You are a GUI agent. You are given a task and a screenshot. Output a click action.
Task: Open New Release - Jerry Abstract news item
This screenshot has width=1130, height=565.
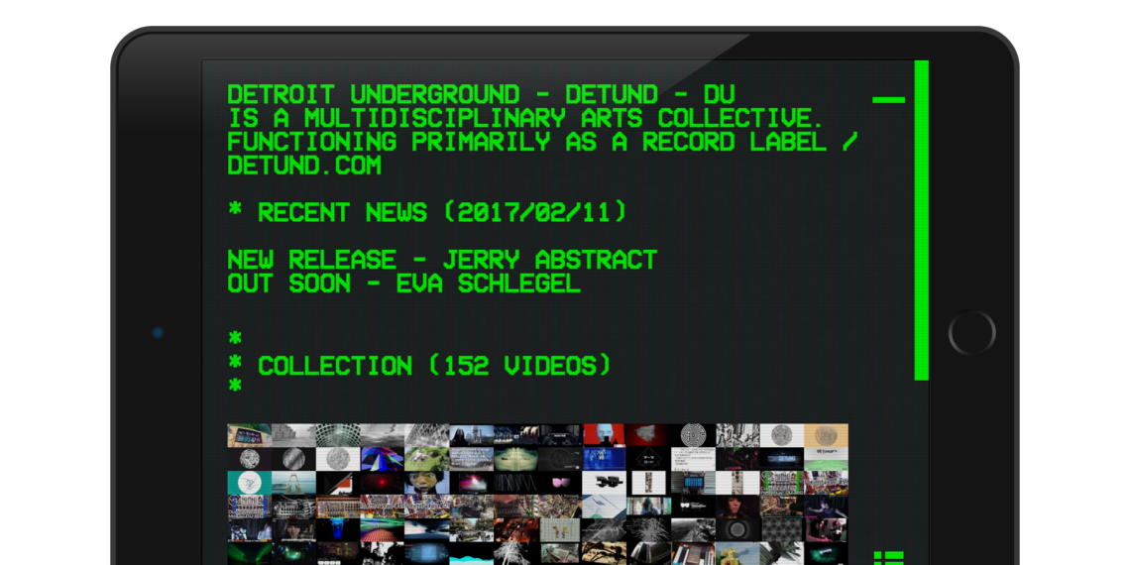tap(442, 259)
